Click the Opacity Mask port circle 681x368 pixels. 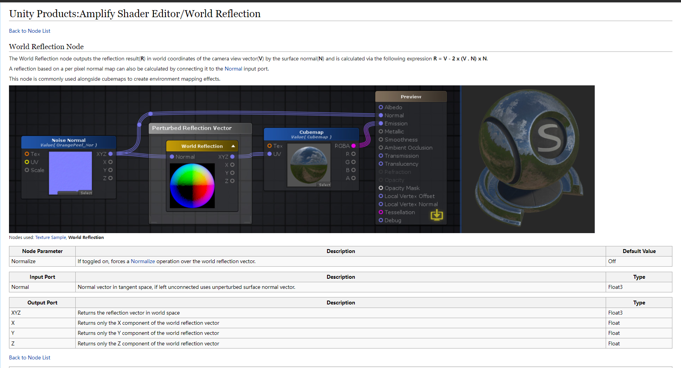click(x=381, y=188)
